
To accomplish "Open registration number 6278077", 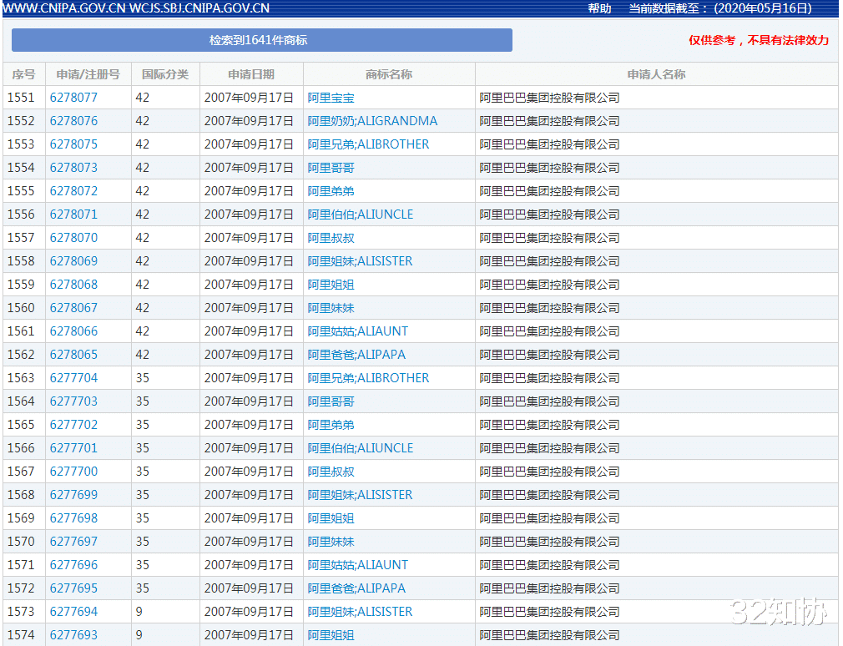I will coord(73,98).
